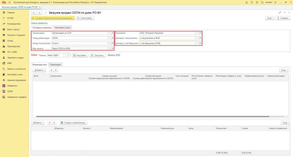Open the upper Добавить dropdown button
Viewport: 293px width, 157px height.
(x=39, y=70)
